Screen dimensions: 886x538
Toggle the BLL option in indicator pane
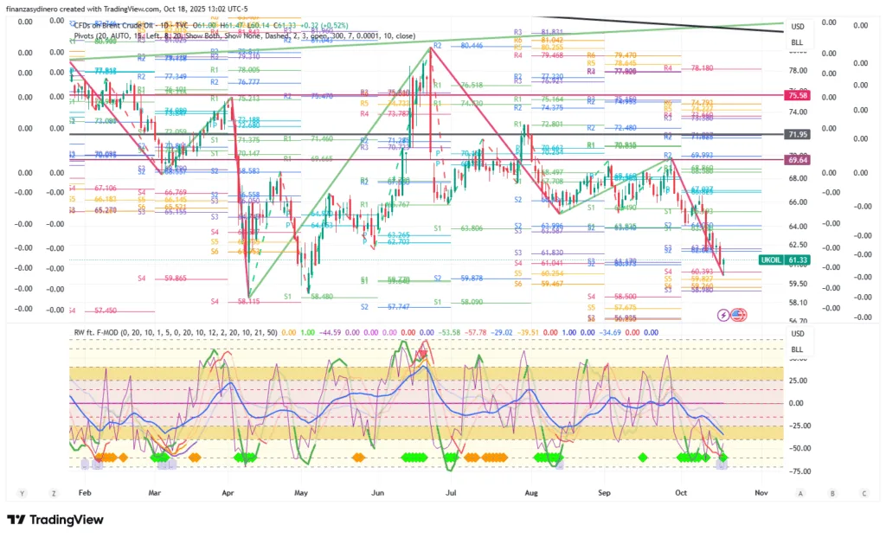797,349
